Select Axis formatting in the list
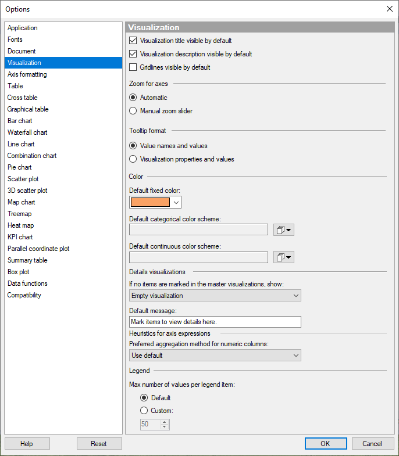The image size is (399, 456). [27, 74]
